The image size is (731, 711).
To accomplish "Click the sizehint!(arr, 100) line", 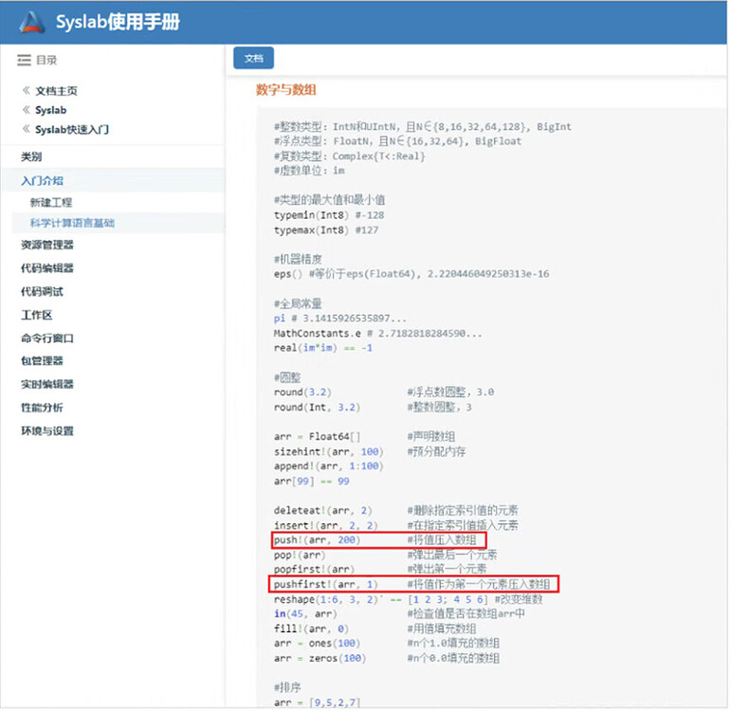I will [370, 452].
